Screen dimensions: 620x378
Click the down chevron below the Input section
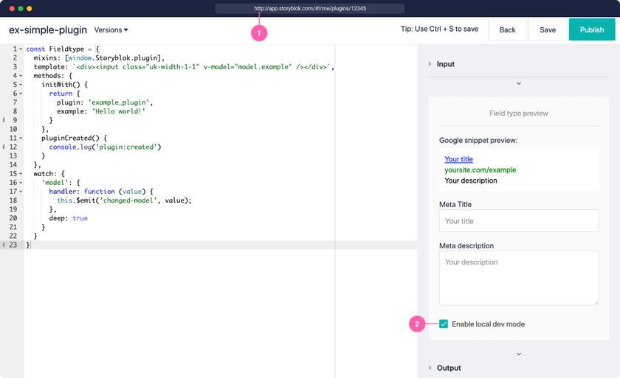pyautogui.click(x=519, y=83)
